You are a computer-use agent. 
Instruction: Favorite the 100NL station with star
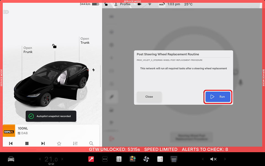tap(59, 143)
